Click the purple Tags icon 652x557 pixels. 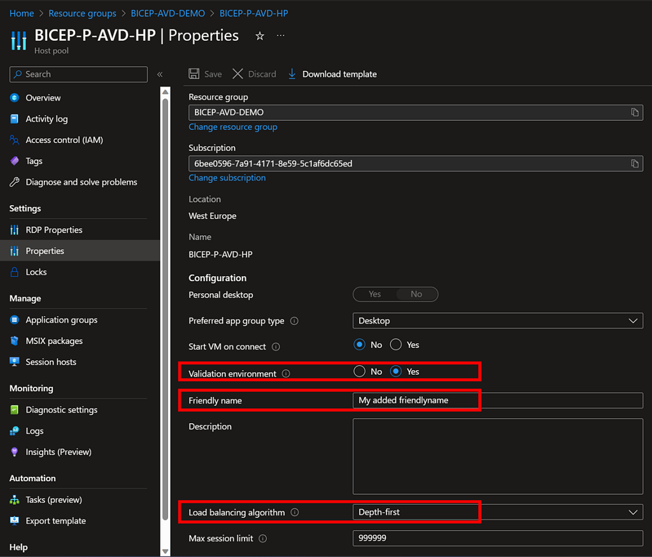coord(15,161)
